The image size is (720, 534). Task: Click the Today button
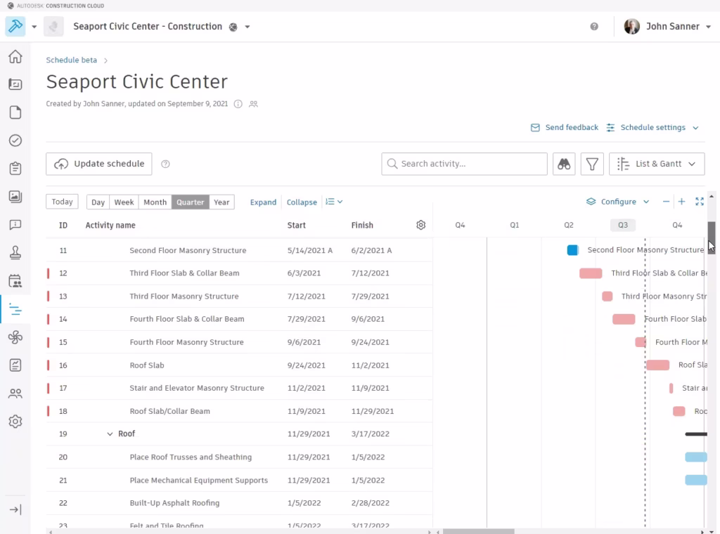(x=62, y=202)
